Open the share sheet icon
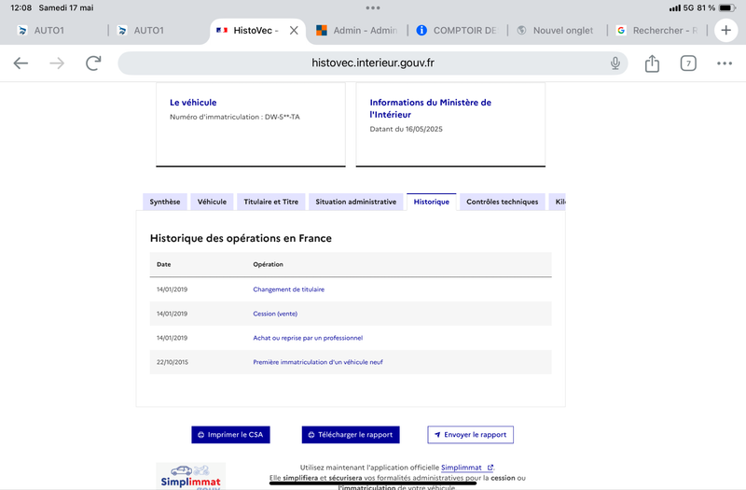Viewport: 746px width, 490px height. point(652,63)
